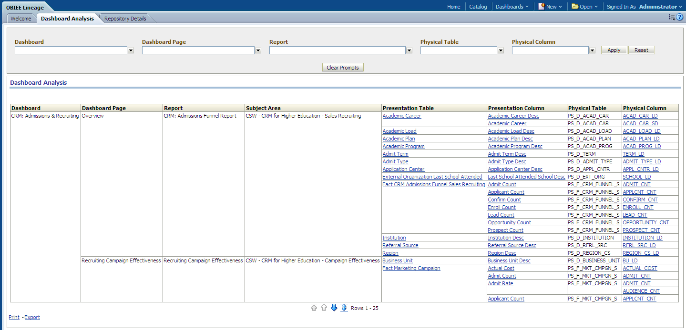Click the Print link
Screen dimensions: 686x330
coord(14,317)
